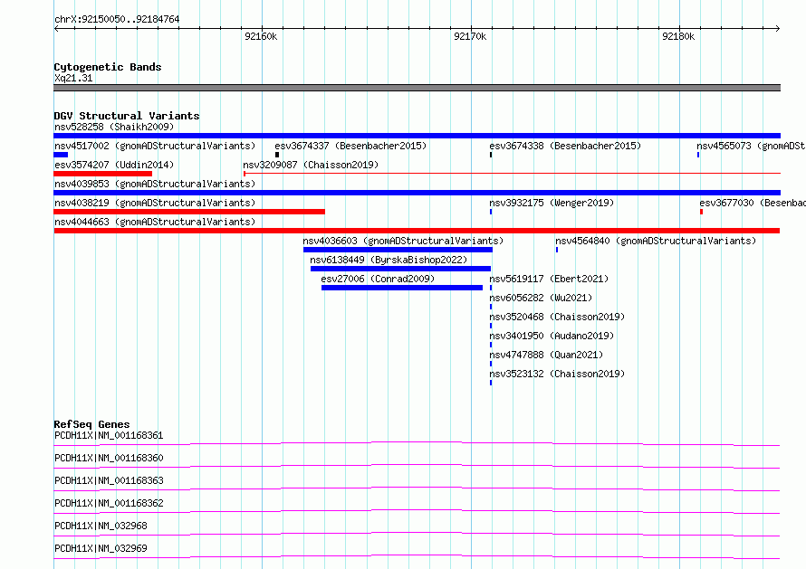Image resolution: width=806 pixels, height=569 pixels.
Task: Select PCDH11X|NM_032968 transcript label
Action: 101,526
